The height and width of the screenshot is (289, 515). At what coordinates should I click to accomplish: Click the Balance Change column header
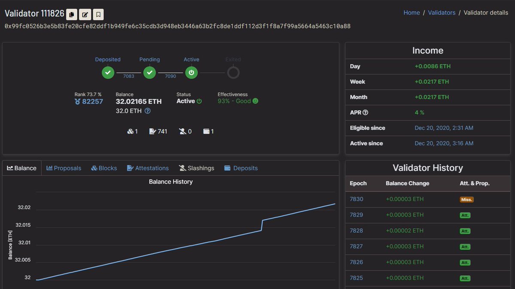[407, 183]
